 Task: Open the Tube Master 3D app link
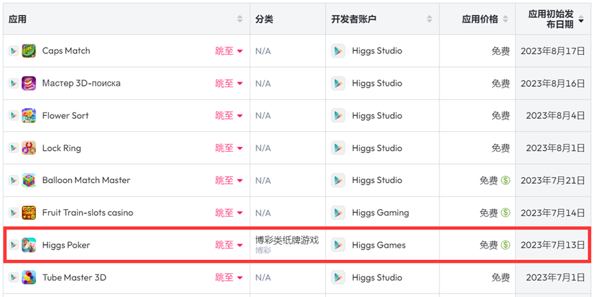point(74,278)
